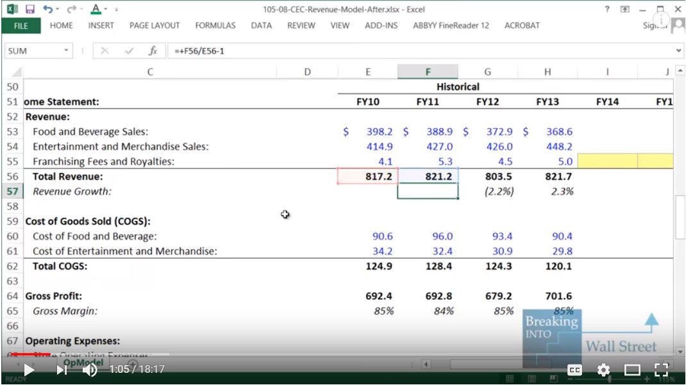
Task: Toggle fullscreen video playback
Action: click(662, 370)
